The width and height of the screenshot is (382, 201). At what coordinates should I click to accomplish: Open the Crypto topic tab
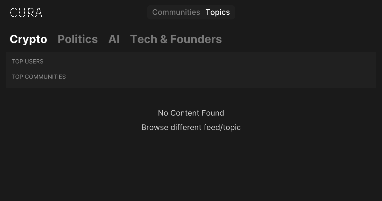click(x=28, y=39)
